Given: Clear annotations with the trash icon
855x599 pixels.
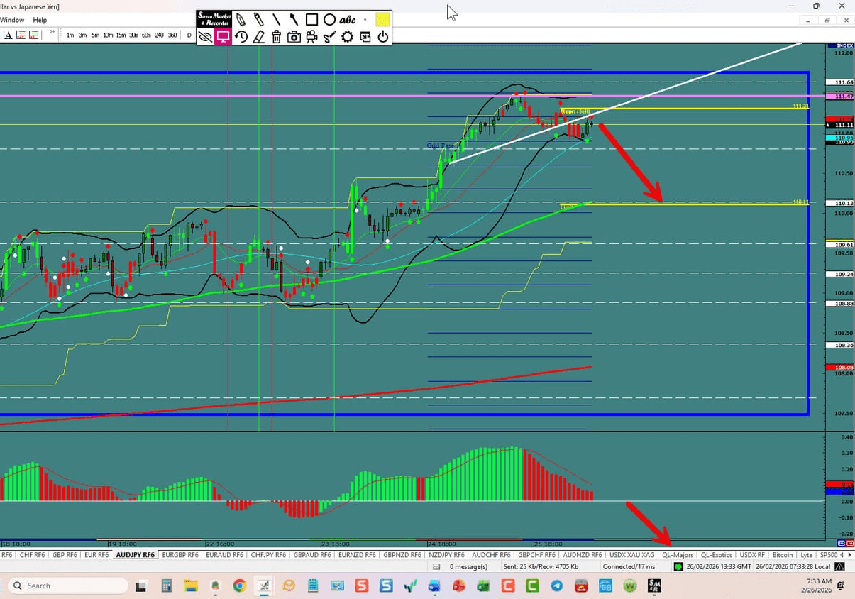Looking at the screenshot, I should click(x=276, y=37).
